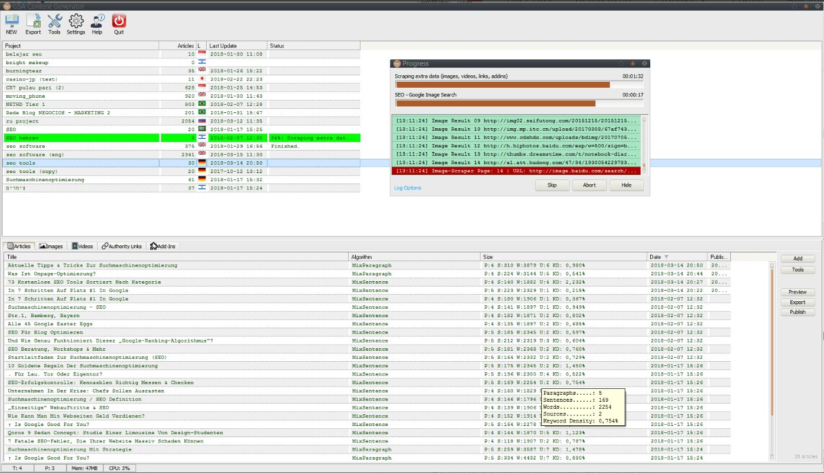
Task: Select the 'bright makeup' project row
Action: [181, 62]
